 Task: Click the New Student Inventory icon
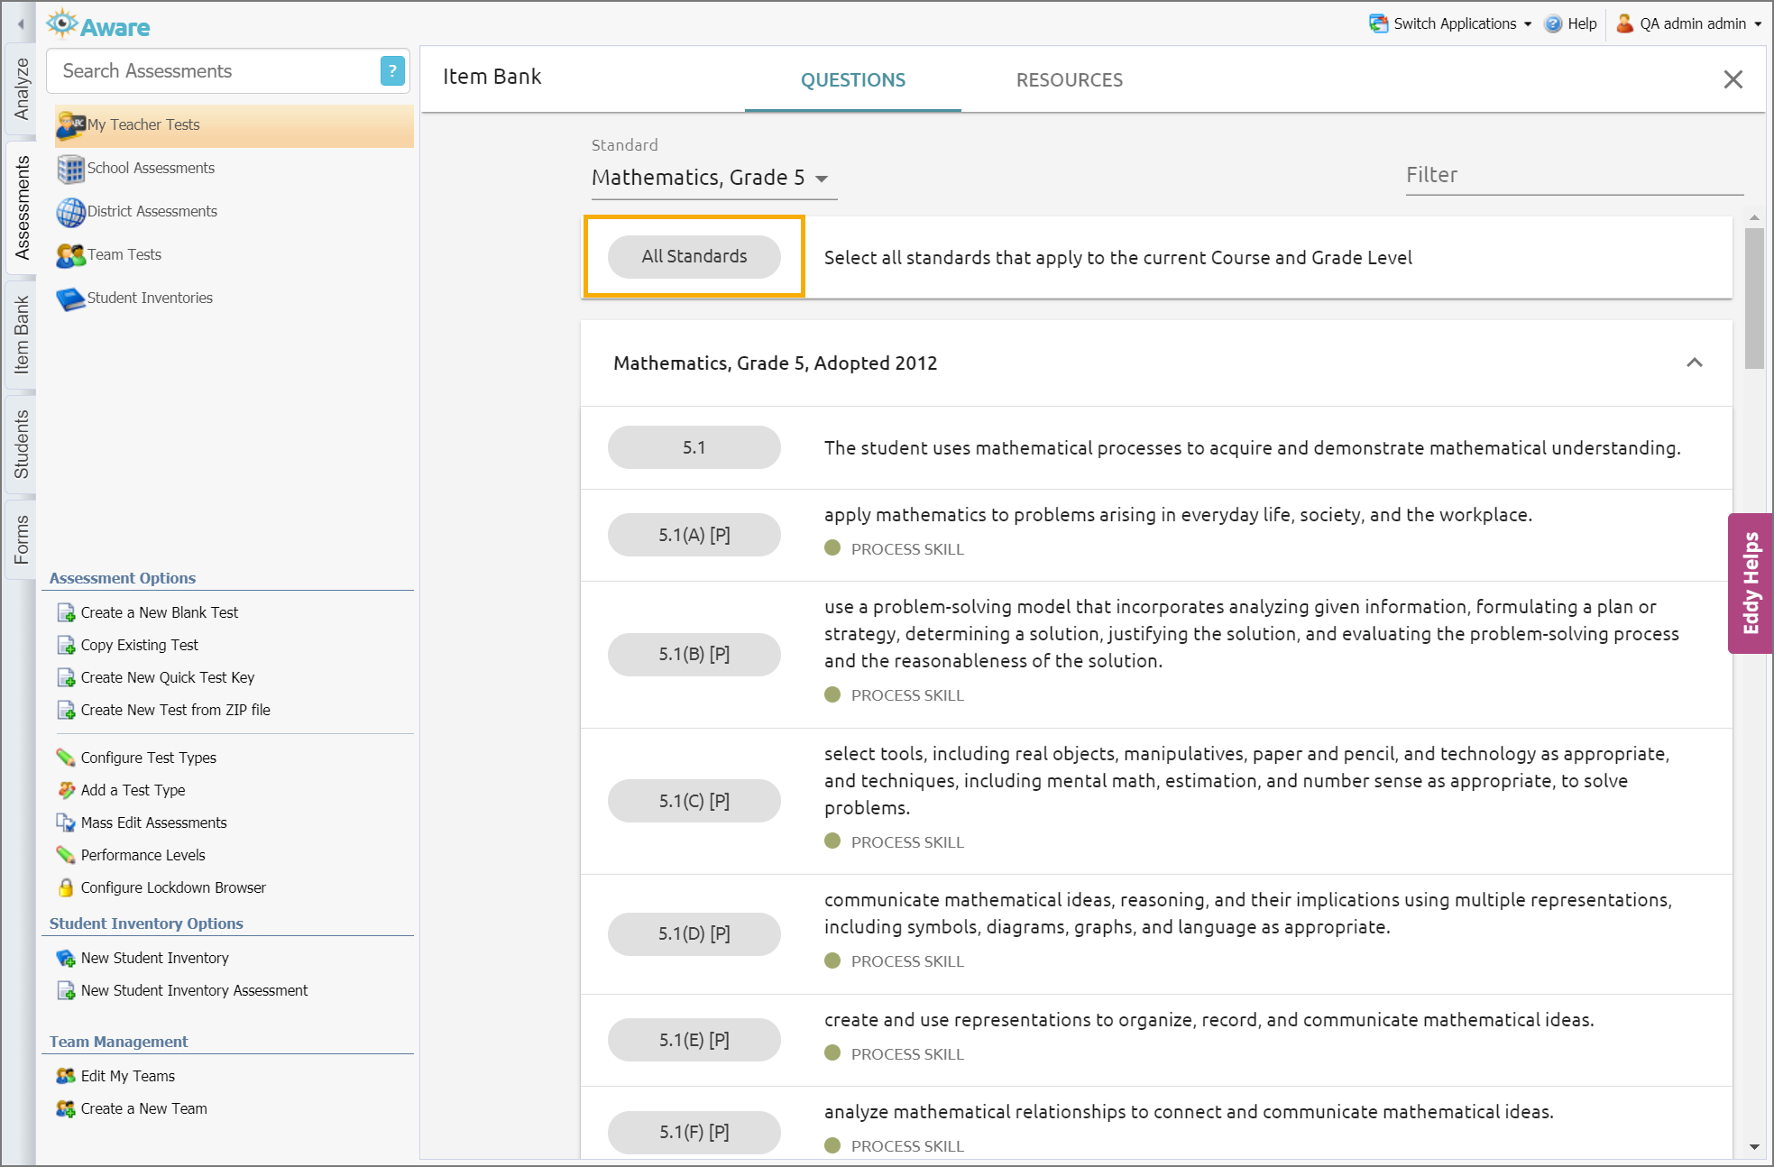click(66, 958)
